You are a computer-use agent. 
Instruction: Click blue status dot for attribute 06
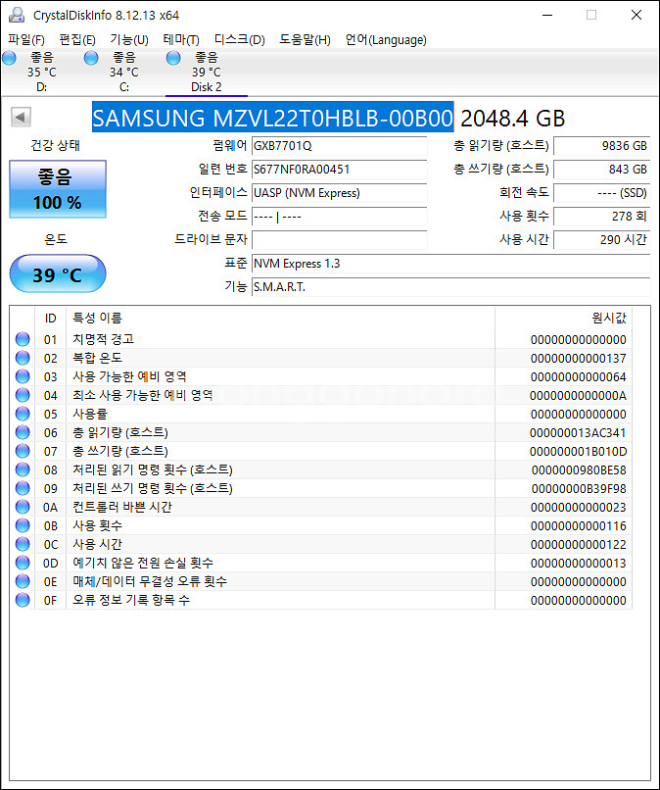(x=23, y=432)
